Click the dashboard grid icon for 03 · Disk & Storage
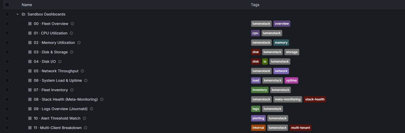Image resolution: width=405 pixels, height=133 pixels. point(30,52)
